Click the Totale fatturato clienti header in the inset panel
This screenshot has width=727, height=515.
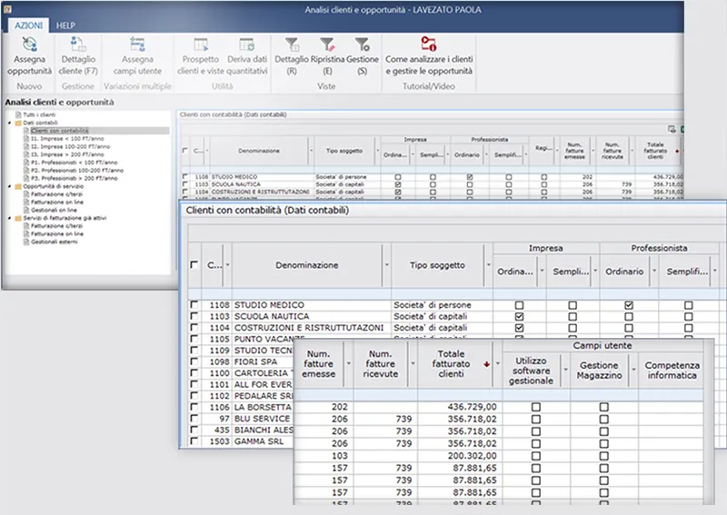451,364
